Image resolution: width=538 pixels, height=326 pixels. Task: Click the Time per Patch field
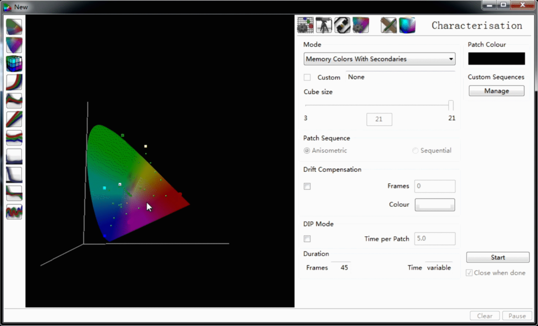[x=434, y=238]
